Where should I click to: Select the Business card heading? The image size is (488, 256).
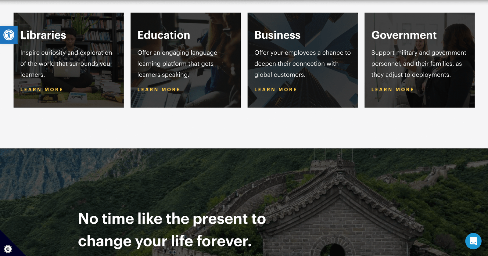click(278, 35)
